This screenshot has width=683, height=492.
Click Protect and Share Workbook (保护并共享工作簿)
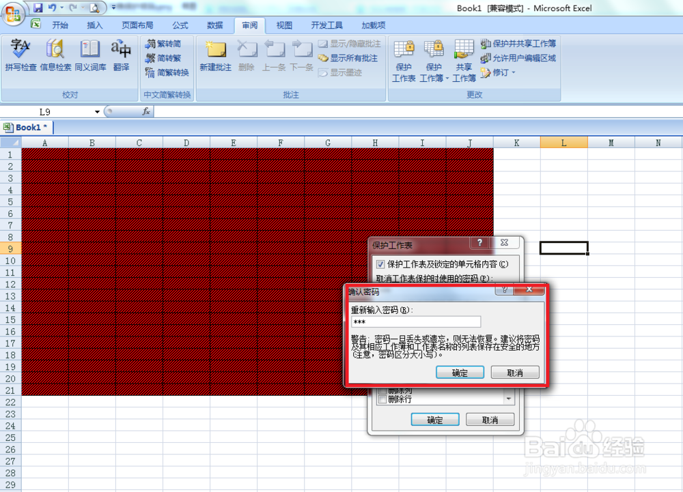pos(518,44)
